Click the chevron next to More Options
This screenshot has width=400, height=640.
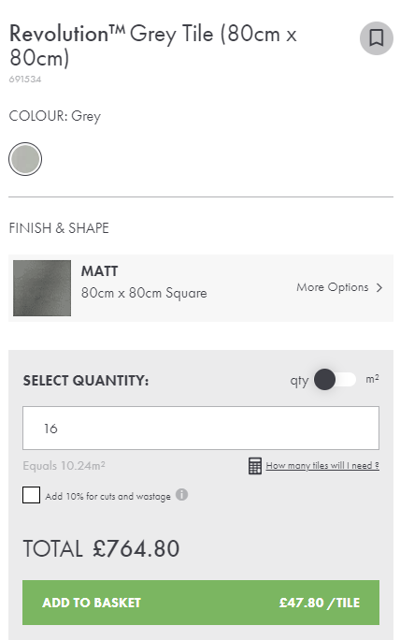[x=379, y=288]
